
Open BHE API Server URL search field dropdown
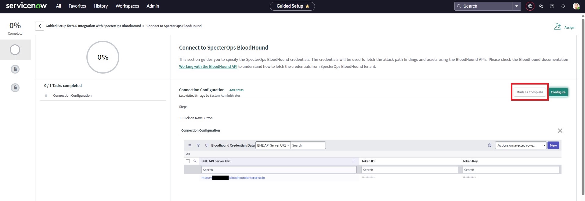(273, 145)
